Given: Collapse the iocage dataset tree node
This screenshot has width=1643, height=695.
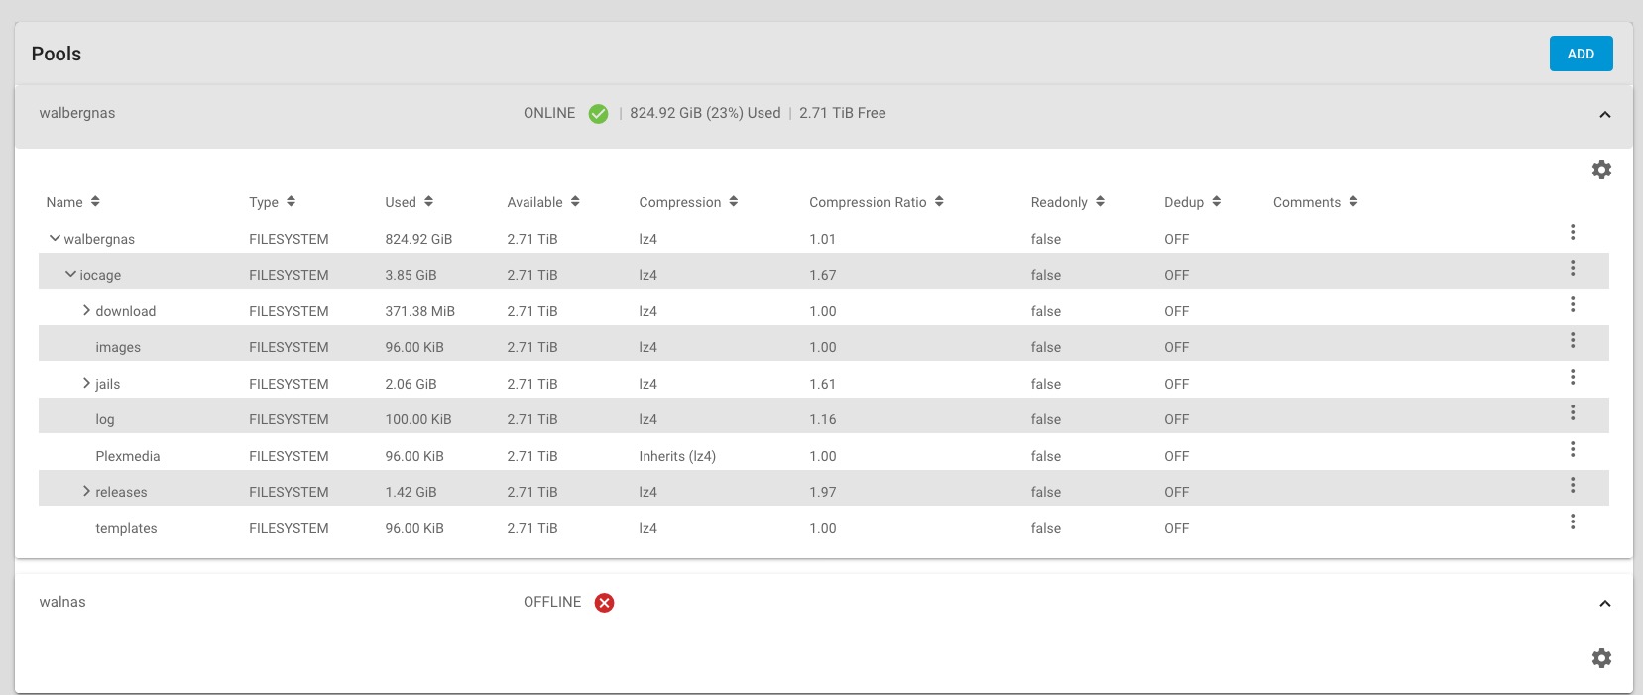Looking at the screenshot, I should (x=70, y=274).
